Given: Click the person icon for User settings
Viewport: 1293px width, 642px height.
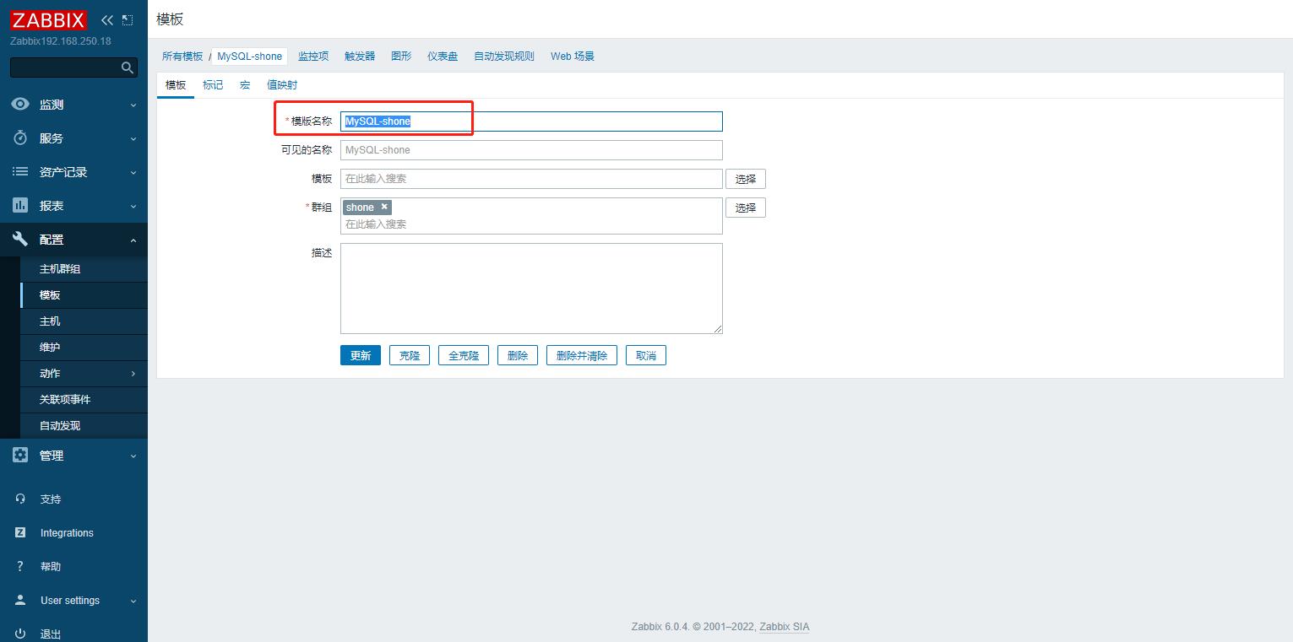Looking at the screenshot, I should coord(20,601).
